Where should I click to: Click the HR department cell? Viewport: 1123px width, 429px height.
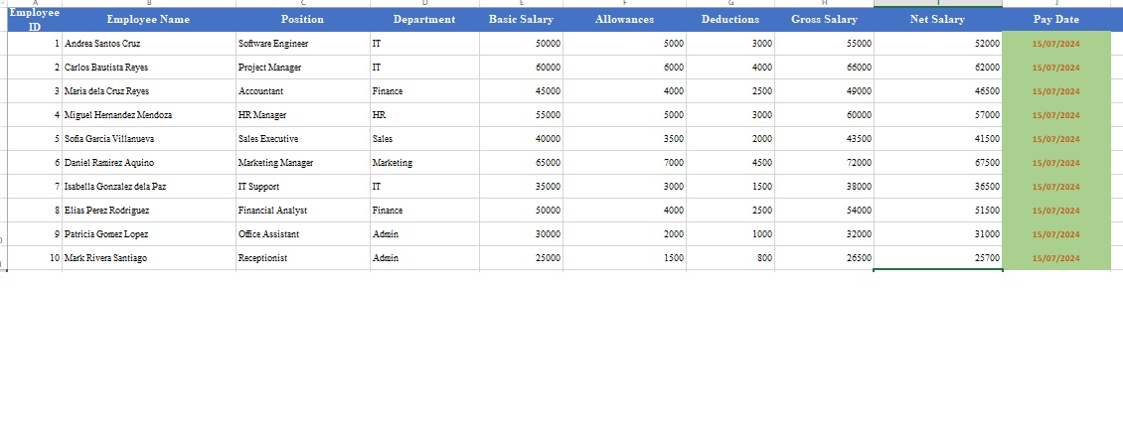[x=423, y=115]
